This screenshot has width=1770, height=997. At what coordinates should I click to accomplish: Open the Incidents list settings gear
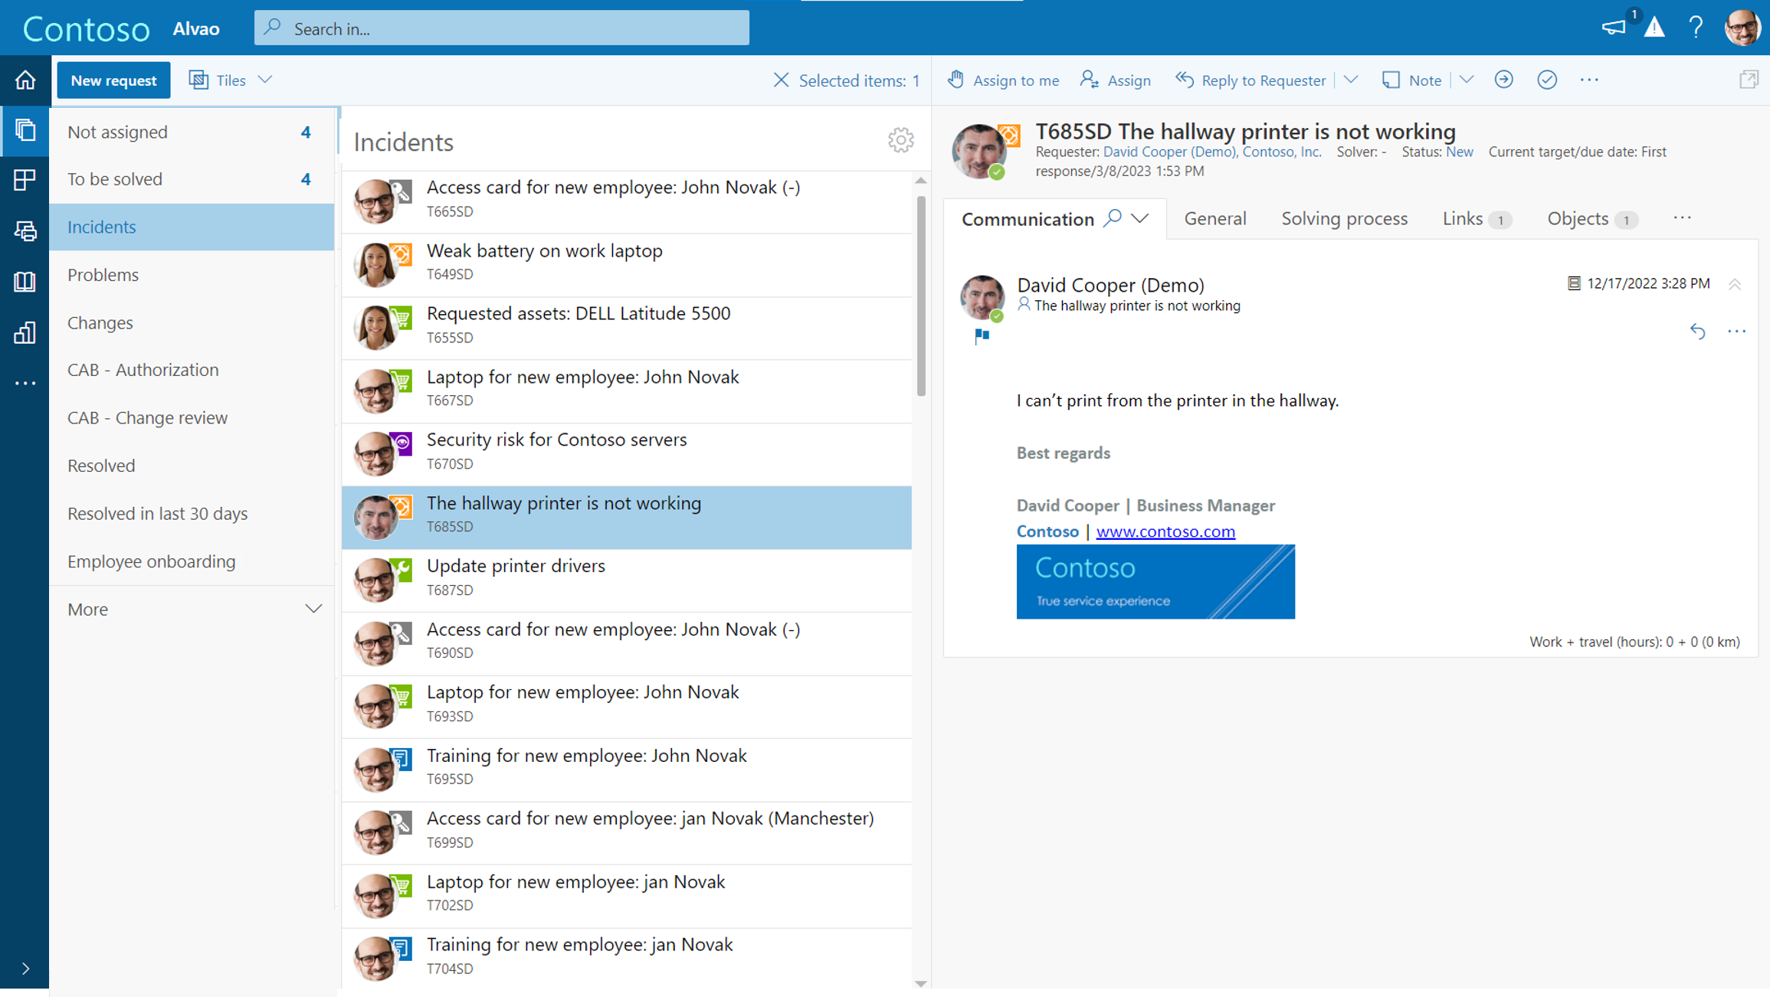pyautogui.click(x=901, y=140)
